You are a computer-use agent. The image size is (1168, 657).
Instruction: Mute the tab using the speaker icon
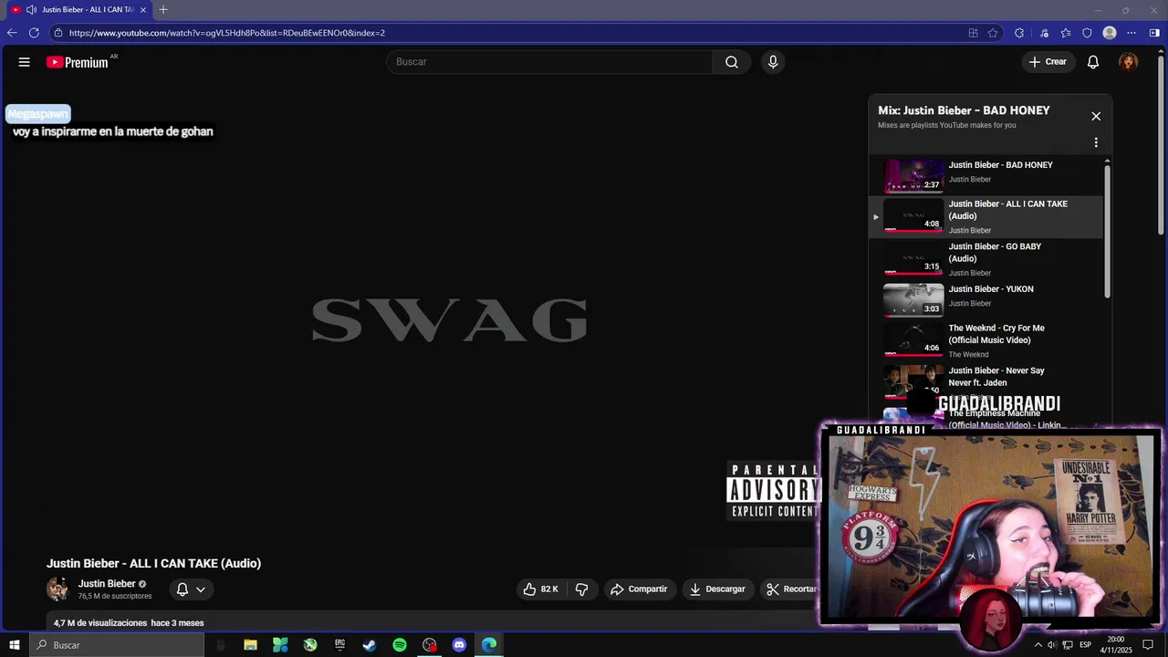coord(31,9)
